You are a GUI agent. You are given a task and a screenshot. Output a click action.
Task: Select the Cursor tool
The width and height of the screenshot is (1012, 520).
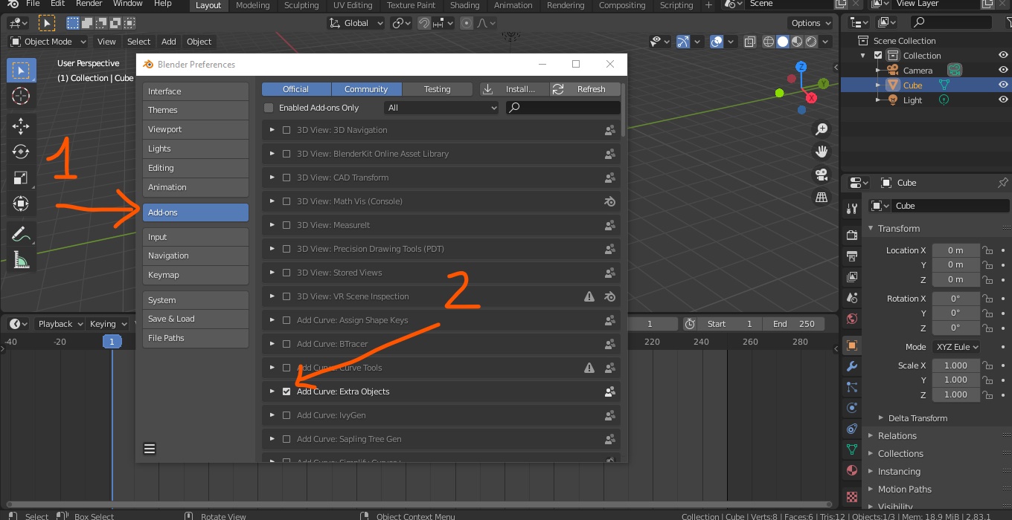pos(21,96)
